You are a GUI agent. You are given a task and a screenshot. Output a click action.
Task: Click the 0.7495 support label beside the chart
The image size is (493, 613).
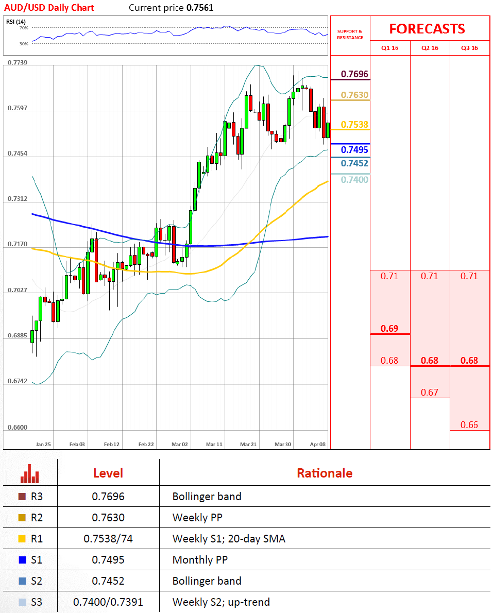[355, 150]
